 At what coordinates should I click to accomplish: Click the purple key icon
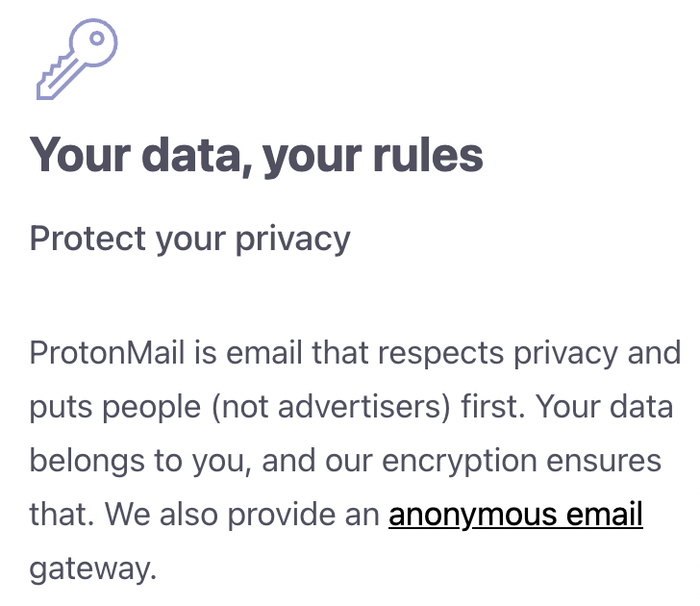(x=76, y=60)
